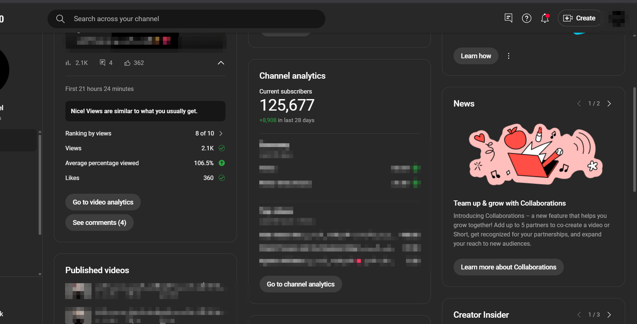Open the Help question mark icon
This screenshot has width=637, height=324.
[x=526, y=18]
